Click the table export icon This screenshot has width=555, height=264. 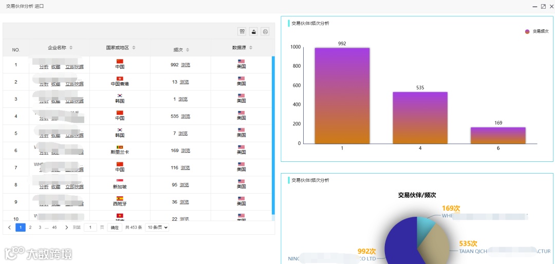point(253,31)
